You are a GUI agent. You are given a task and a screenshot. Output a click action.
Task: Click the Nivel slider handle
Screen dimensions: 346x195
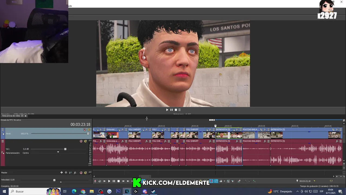(x=88, y=134)
